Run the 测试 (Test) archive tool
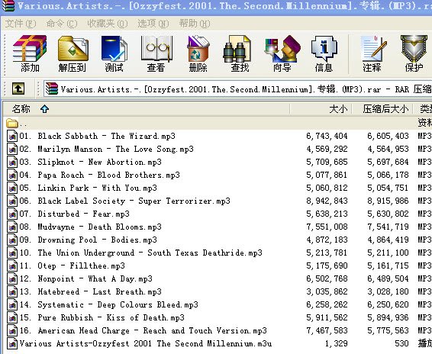 pos(114,53)
